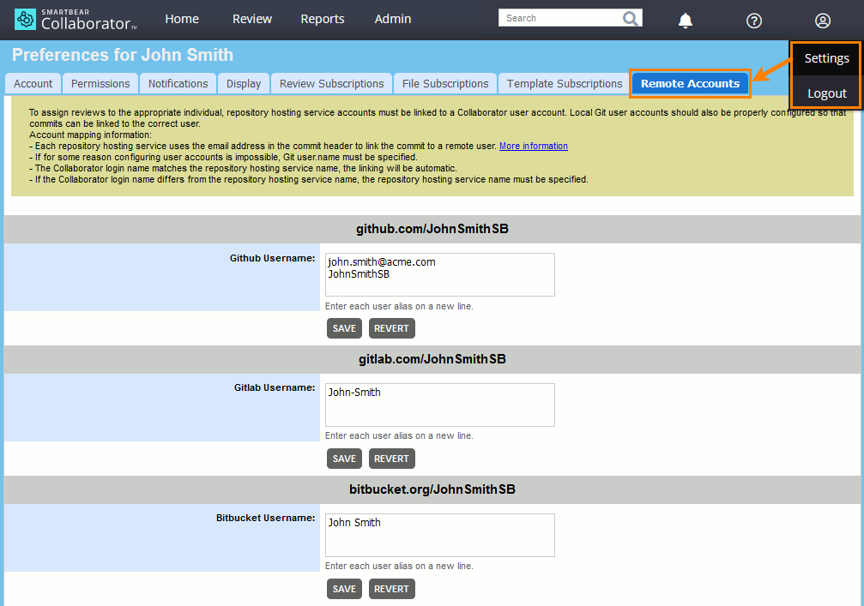Switch to the Notifications tab

[178, 84]
